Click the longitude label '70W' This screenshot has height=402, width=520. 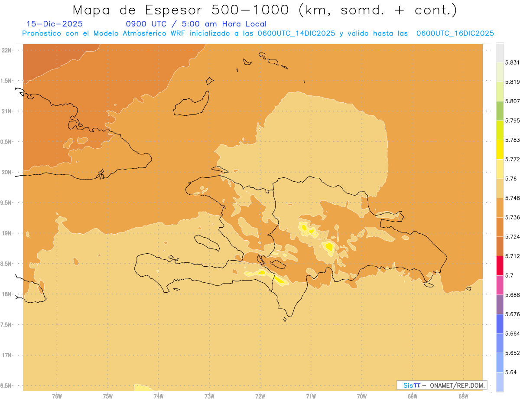point(362,396)
